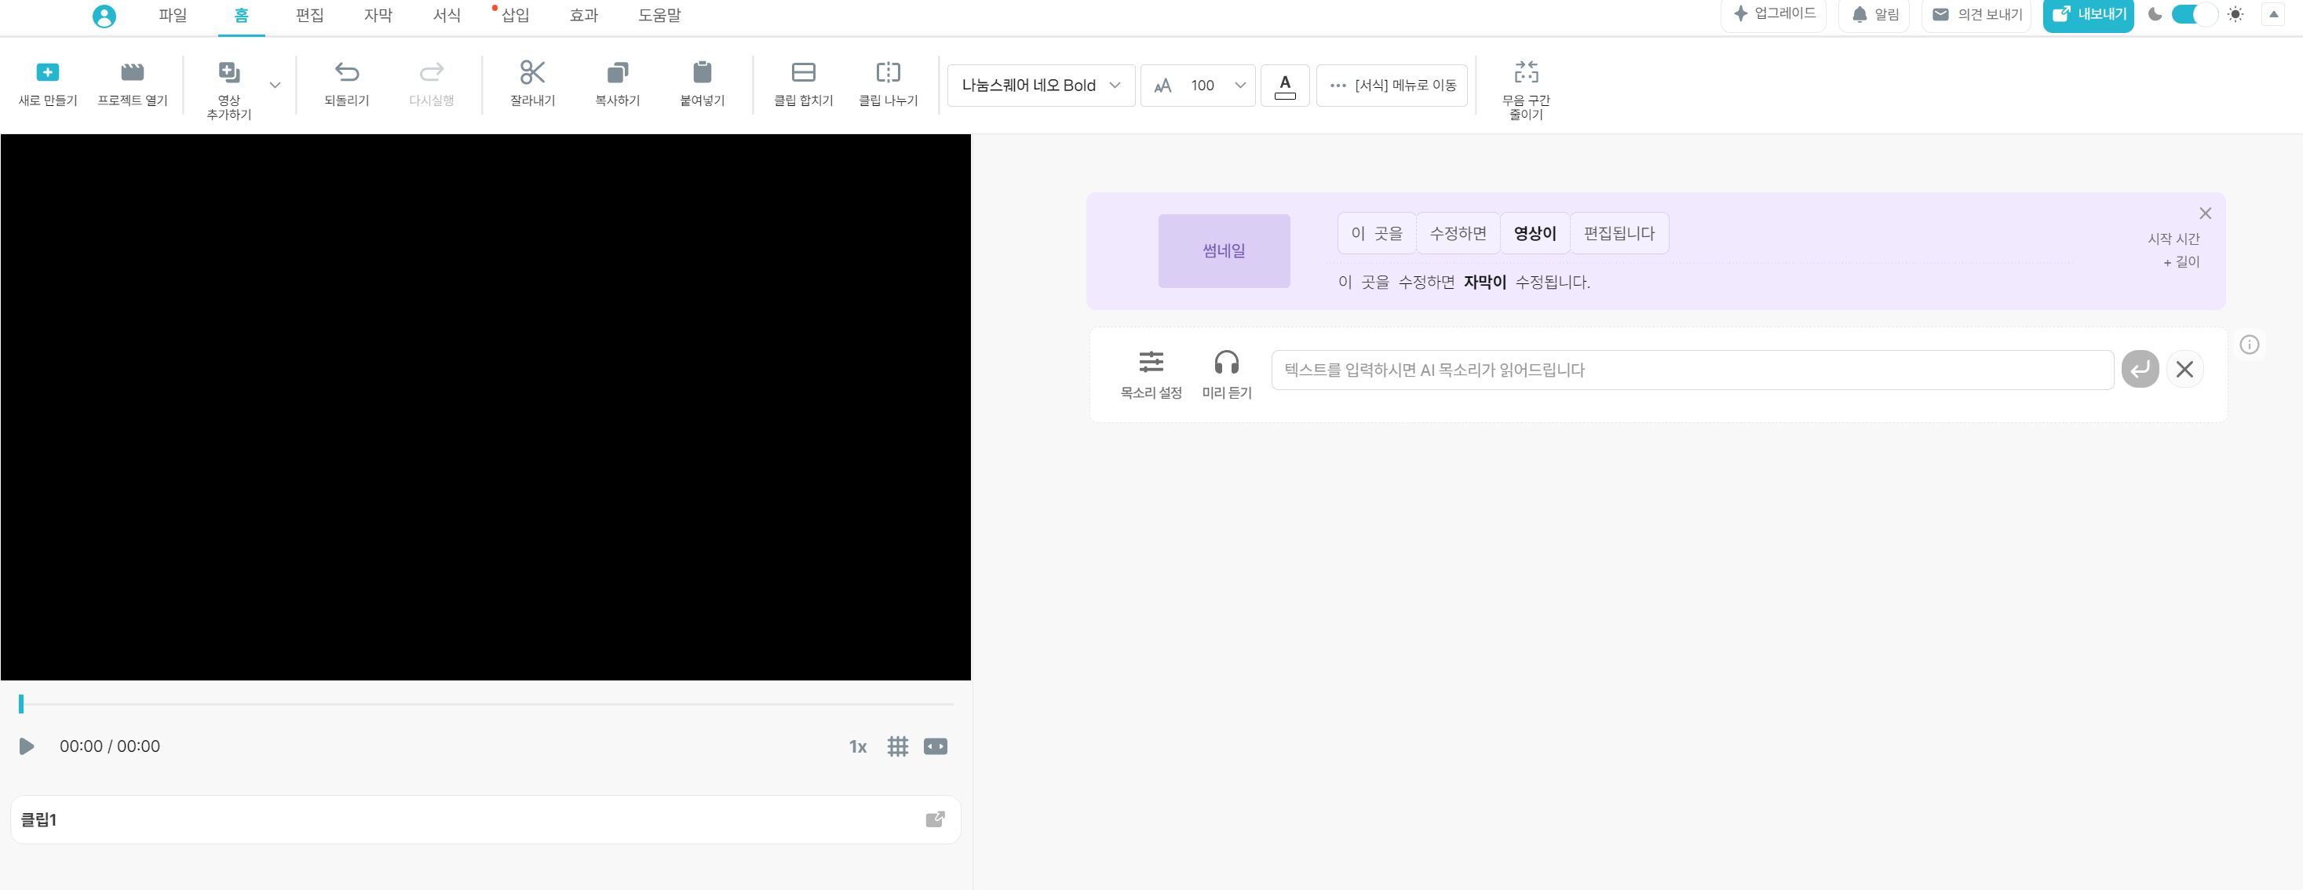Select the 클립1 clip row
Screen dimensions: 2303x890
pyautogui.click(x=485, y=819)
